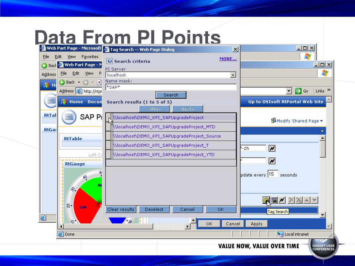This screenshot has width=355, height=266.
Task: Click the lightning icon in bottom toolbar row
Action: point(282,200)
